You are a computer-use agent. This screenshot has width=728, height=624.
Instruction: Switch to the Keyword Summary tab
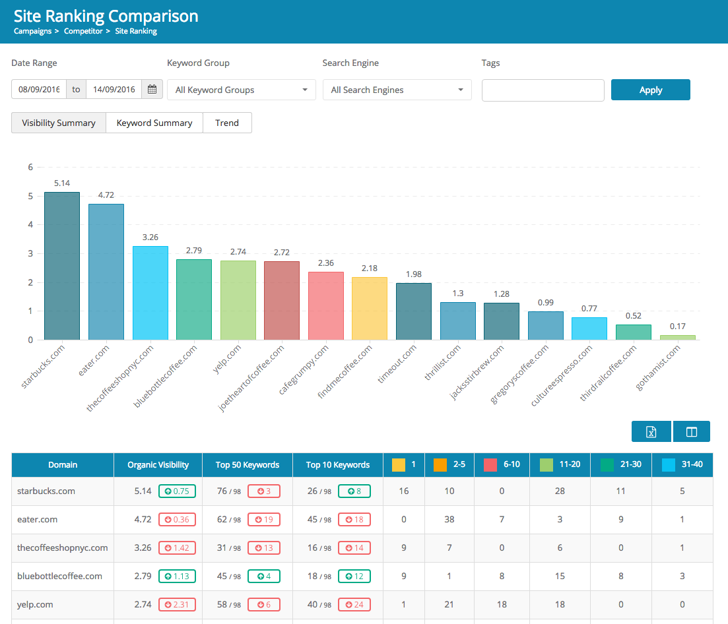[154, 123]
